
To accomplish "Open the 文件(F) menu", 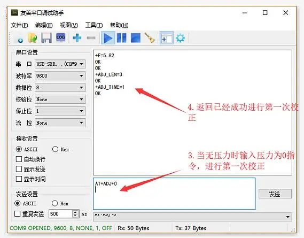I will [x=19, y=25].
